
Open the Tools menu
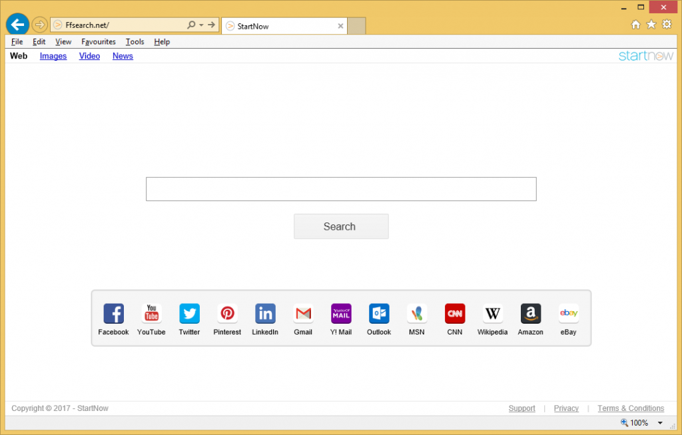[x=135, y=42]
